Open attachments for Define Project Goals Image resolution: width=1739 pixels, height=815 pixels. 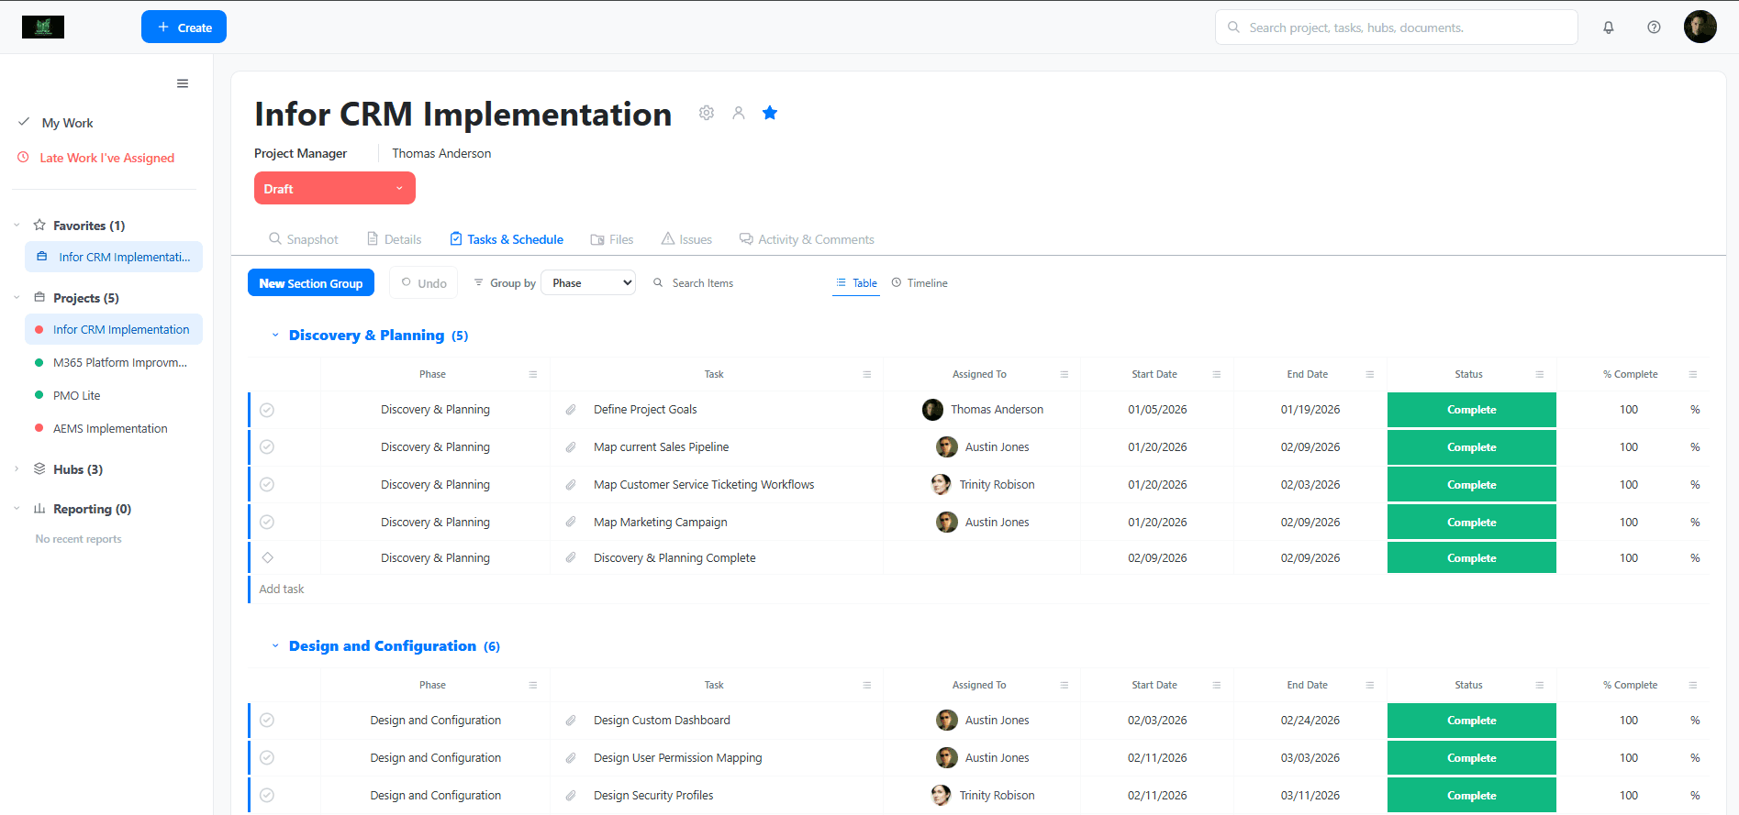click(x=571, y=410)
